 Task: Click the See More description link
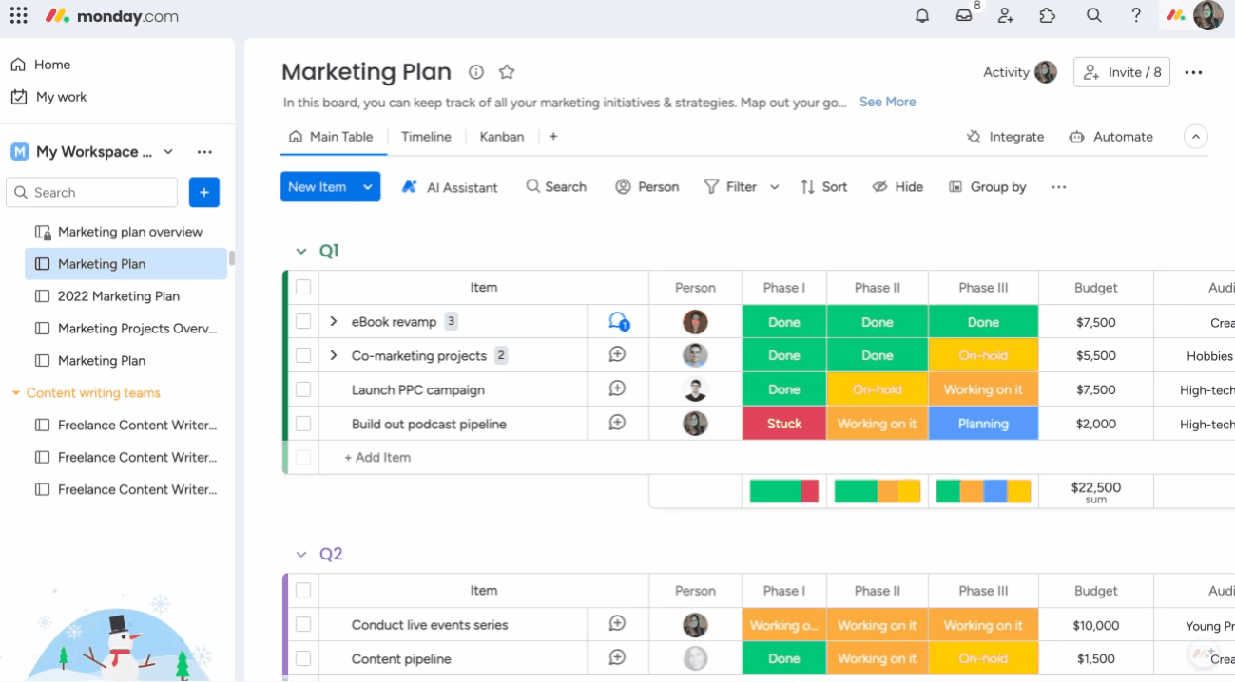pyautogui.click(x=887, y=102)
